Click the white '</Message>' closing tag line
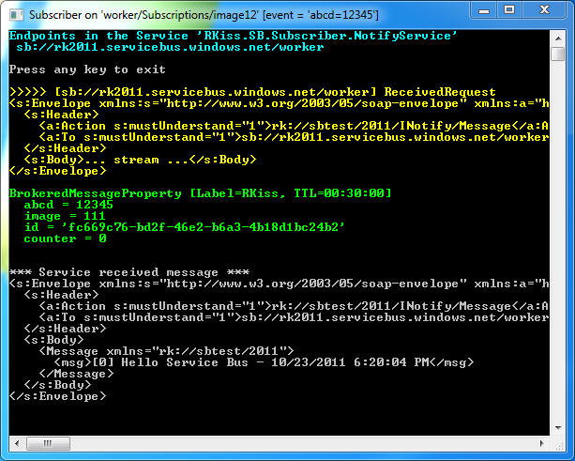Viewport: 575px width, 461px height. [76, 374]
